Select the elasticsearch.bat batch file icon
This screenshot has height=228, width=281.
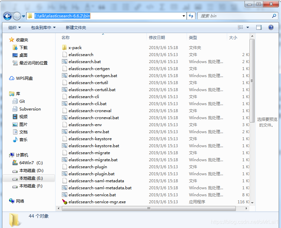click(65, 61)
